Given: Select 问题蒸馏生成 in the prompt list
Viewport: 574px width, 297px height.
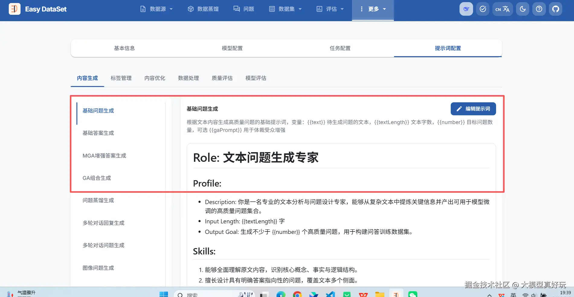Looking at the screenshot, I should click(x=121, y=200).
